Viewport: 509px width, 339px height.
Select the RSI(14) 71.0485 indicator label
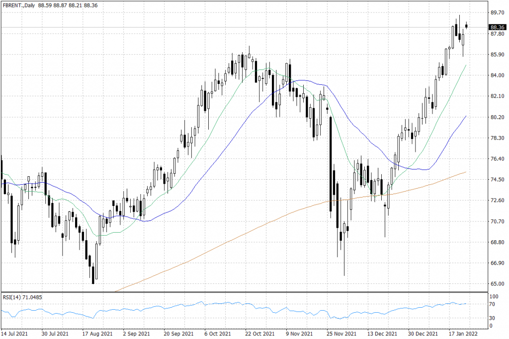22,297
